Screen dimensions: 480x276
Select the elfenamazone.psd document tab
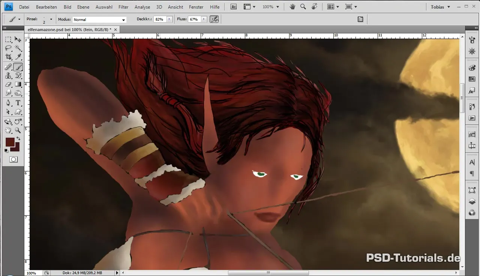69,29
